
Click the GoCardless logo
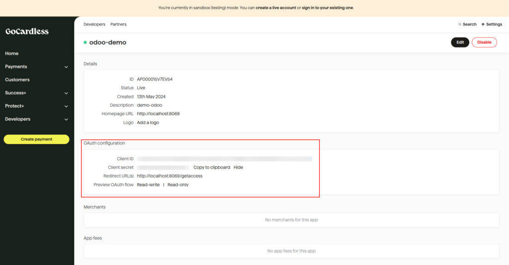pyautogui.click(x=27, y=31)
